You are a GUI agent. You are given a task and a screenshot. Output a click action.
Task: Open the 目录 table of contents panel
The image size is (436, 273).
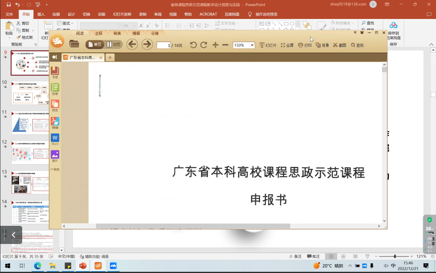(55, 88)
